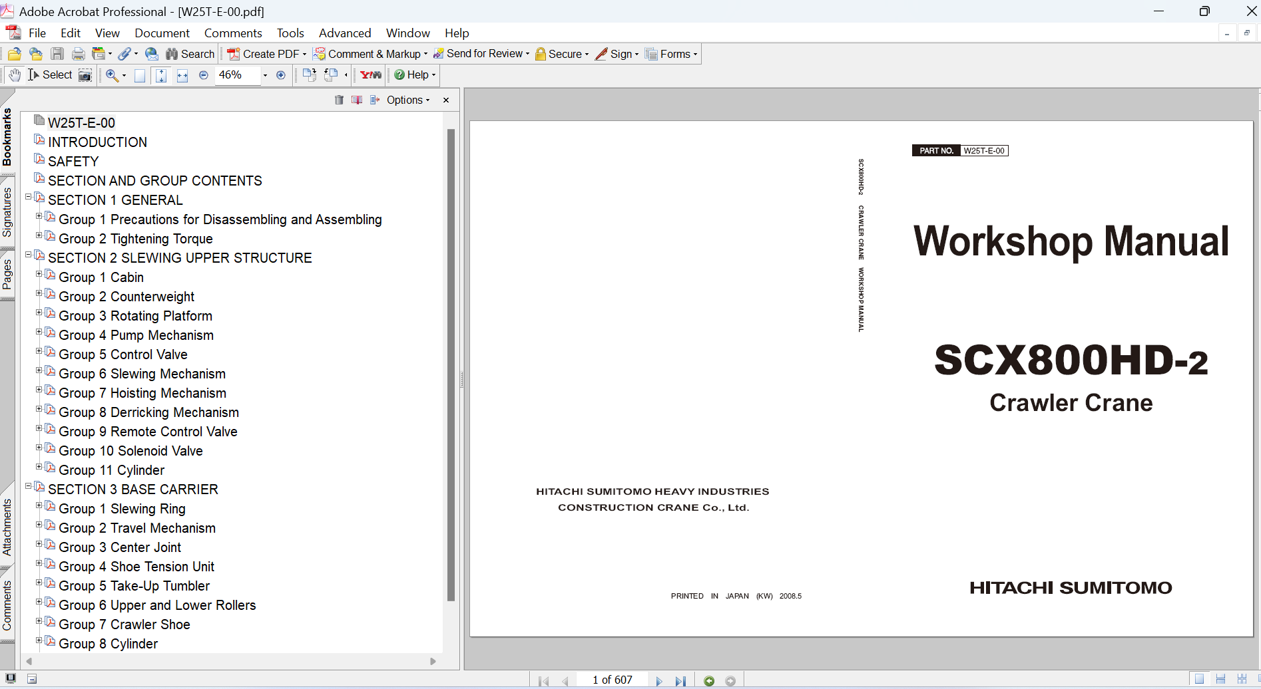The image size is (1261, 689).
Task: Open the bookmarks Options dropdown
Action: 408,100
